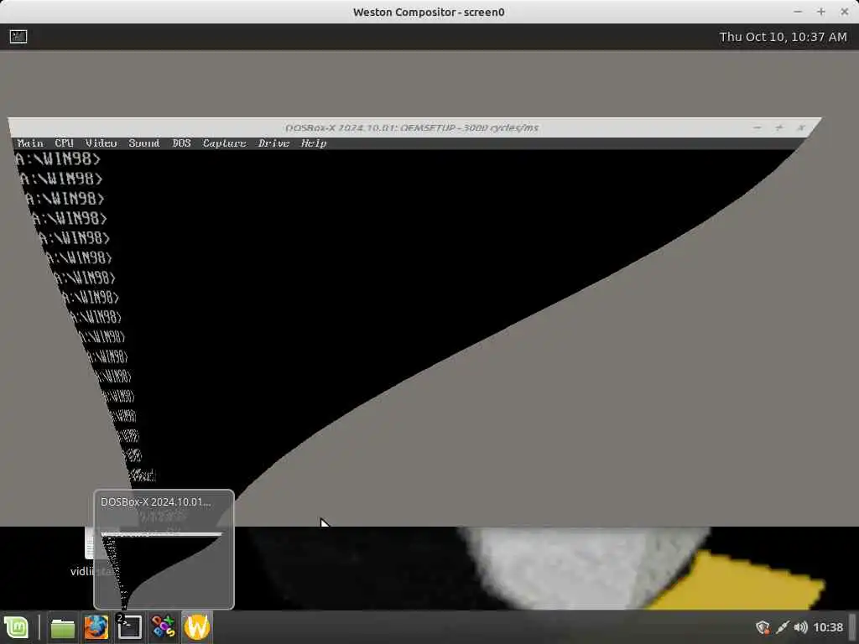The image size is (859, 644).
Task: Open the DOS menu in DOSBox-X
Action: click(x=181, y=143)
